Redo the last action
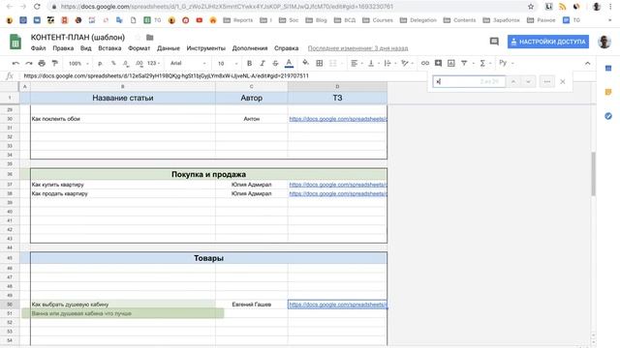The width and height of the screenshot is (620, 348). click(29, 63)
